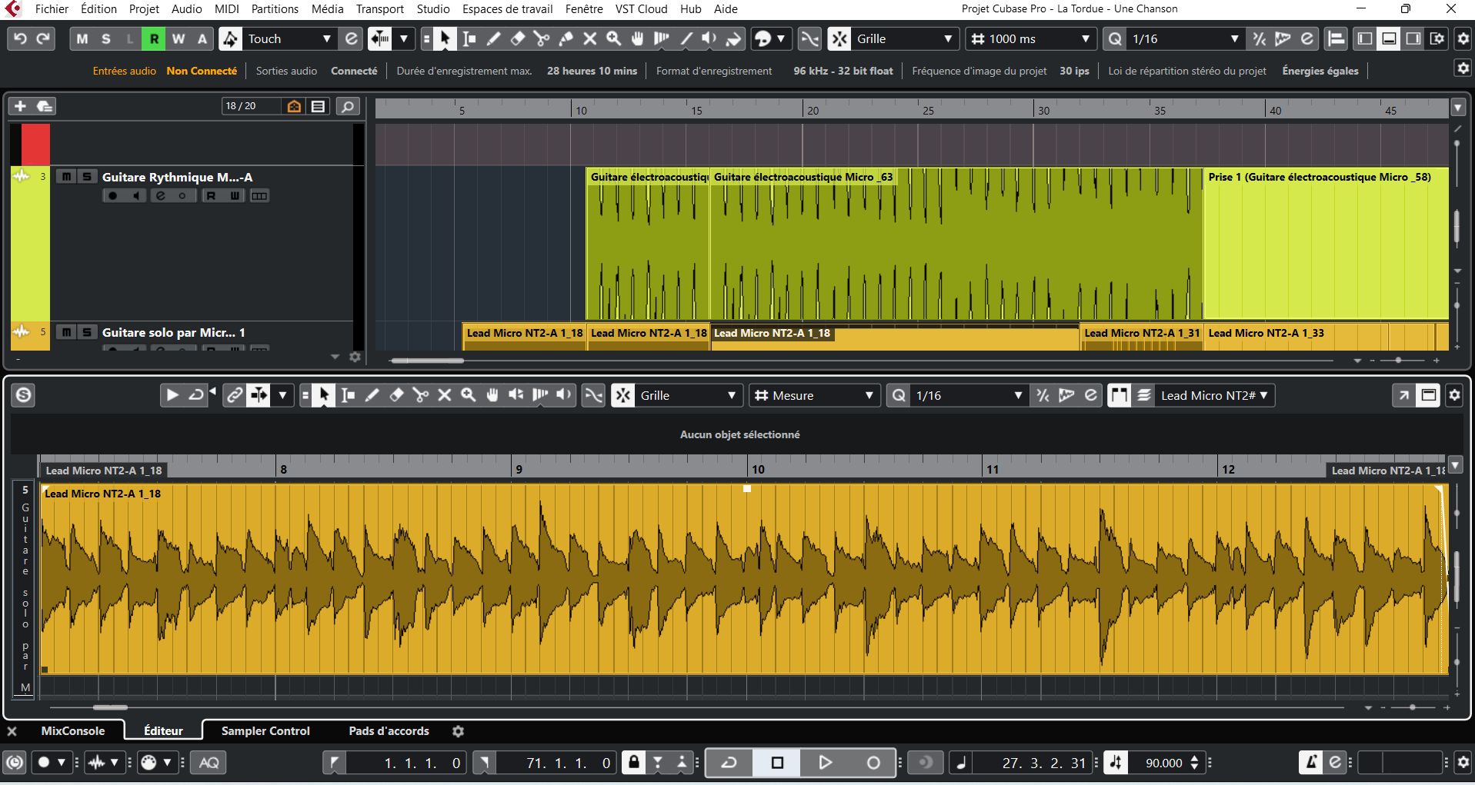This screenshot has width=1475, height=785.
Task: Switch to the MixConsole tab
Action: tap(72, 730)
